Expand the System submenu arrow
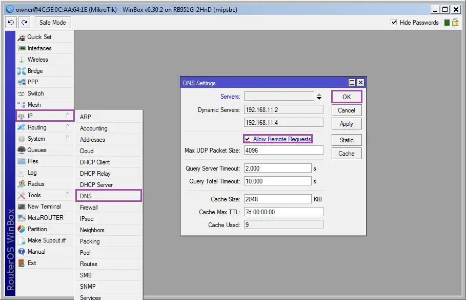The width and height of the screenshot is (466, 300). point(68,138)
